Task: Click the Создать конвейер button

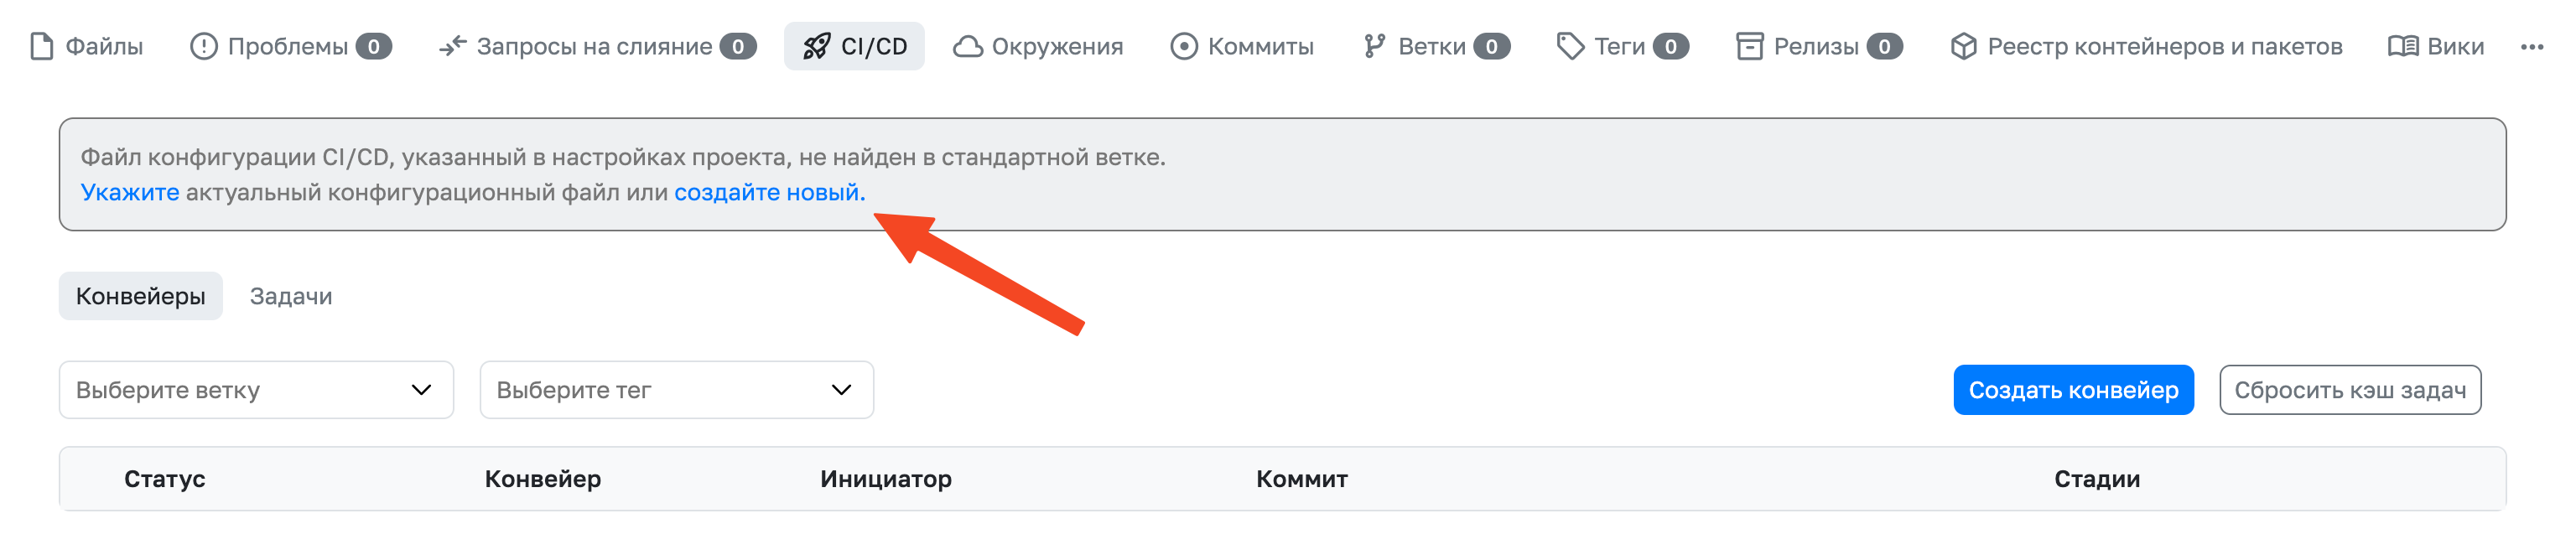Action: pyautogui.click(x=2074, y=390)
